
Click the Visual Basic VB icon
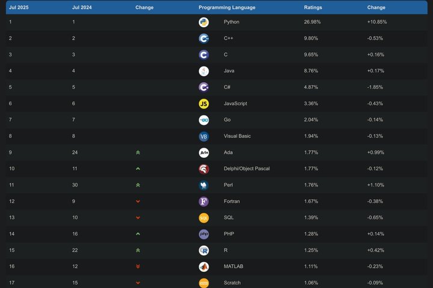tap(204, 136)
